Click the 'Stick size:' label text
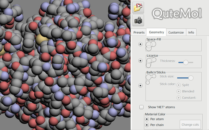Image resolution: width=209 pixels, height=130 pixels. tap(167, 76)
